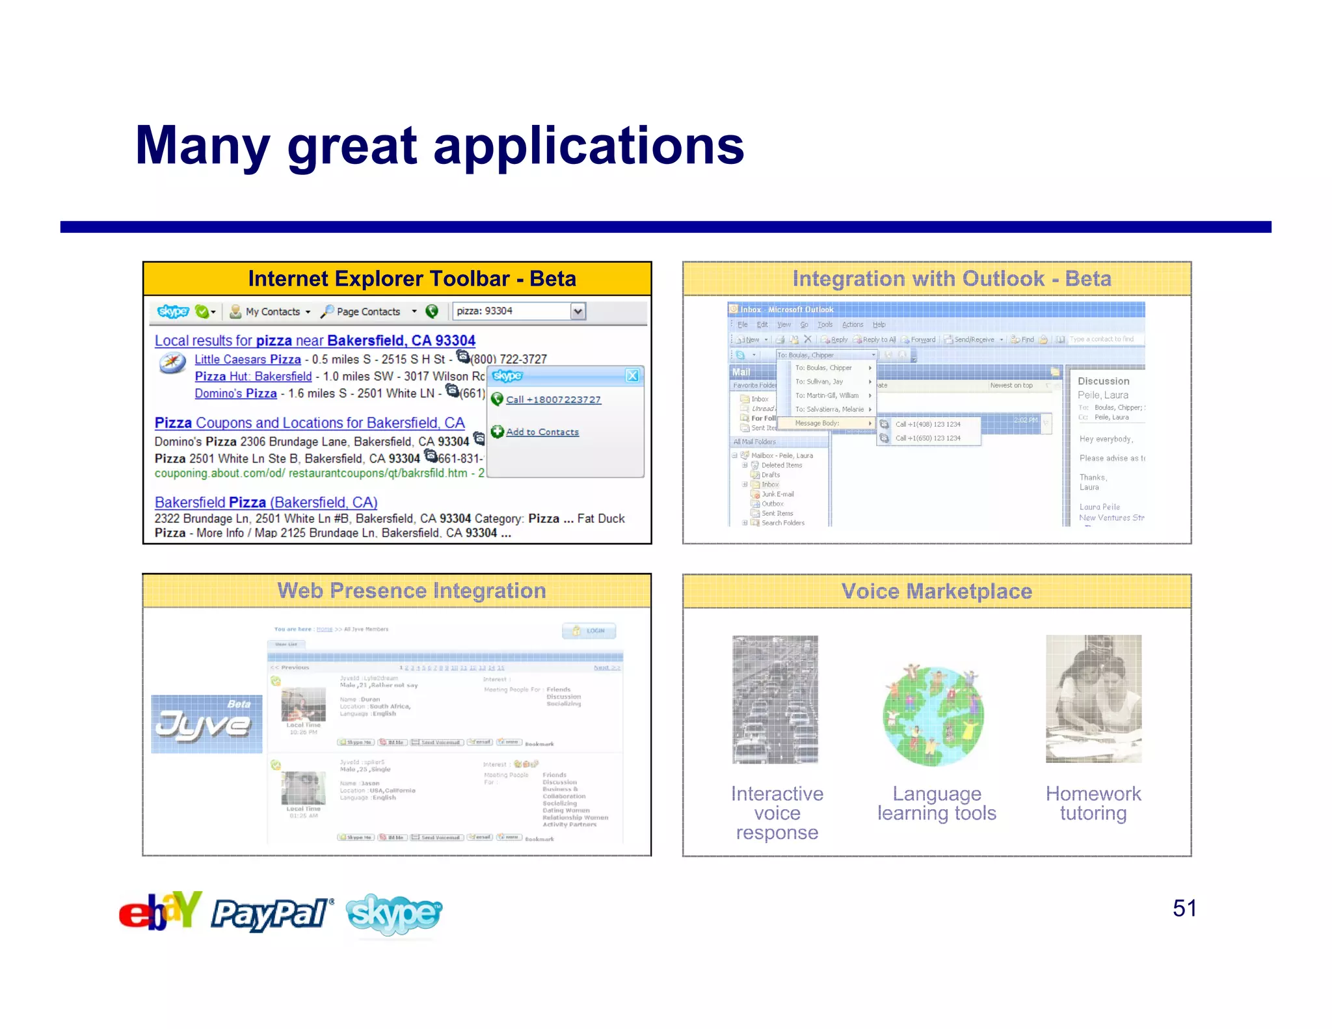Viewport: 1332px width, 1029px height.
Task: Click the Skype logo in the IE toolbar
Action: coord(173,312)
